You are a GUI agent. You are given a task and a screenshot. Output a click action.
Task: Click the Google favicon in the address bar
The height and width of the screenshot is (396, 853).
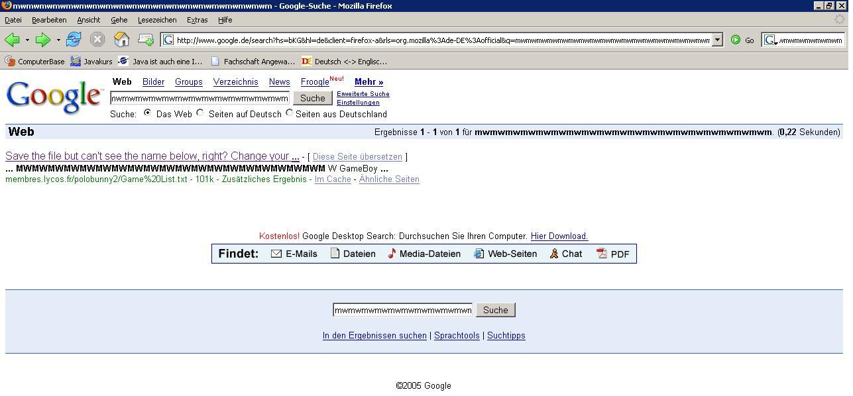click(x=168, y=40)
